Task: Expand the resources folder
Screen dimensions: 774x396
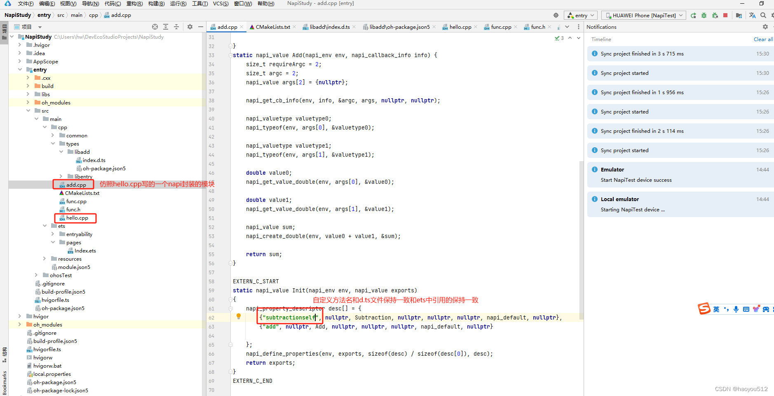Action: coord(45,259)
